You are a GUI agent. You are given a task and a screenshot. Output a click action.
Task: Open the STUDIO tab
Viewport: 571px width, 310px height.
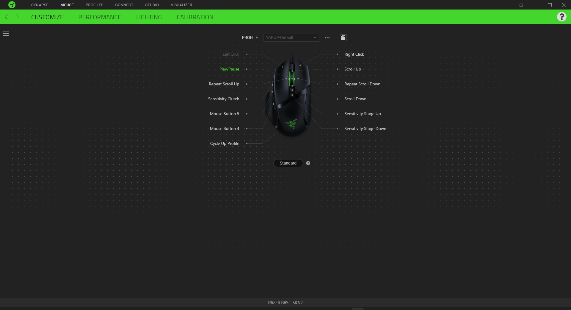[x=152, y=5]
